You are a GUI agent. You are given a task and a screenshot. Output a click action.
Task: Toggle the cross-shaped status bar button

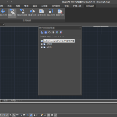pyautogui.click(x=10, y=115)
